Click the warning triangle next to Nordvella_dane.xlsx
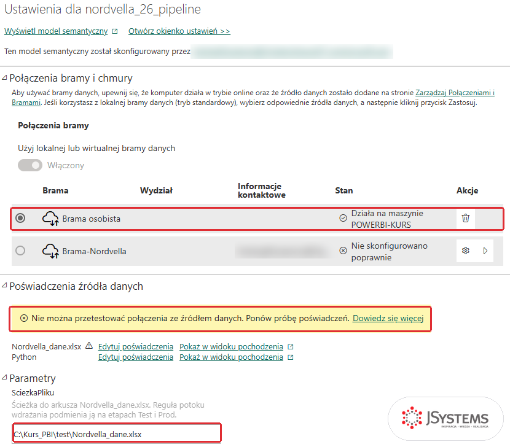510x447 pixels. (x=89, y=346)
